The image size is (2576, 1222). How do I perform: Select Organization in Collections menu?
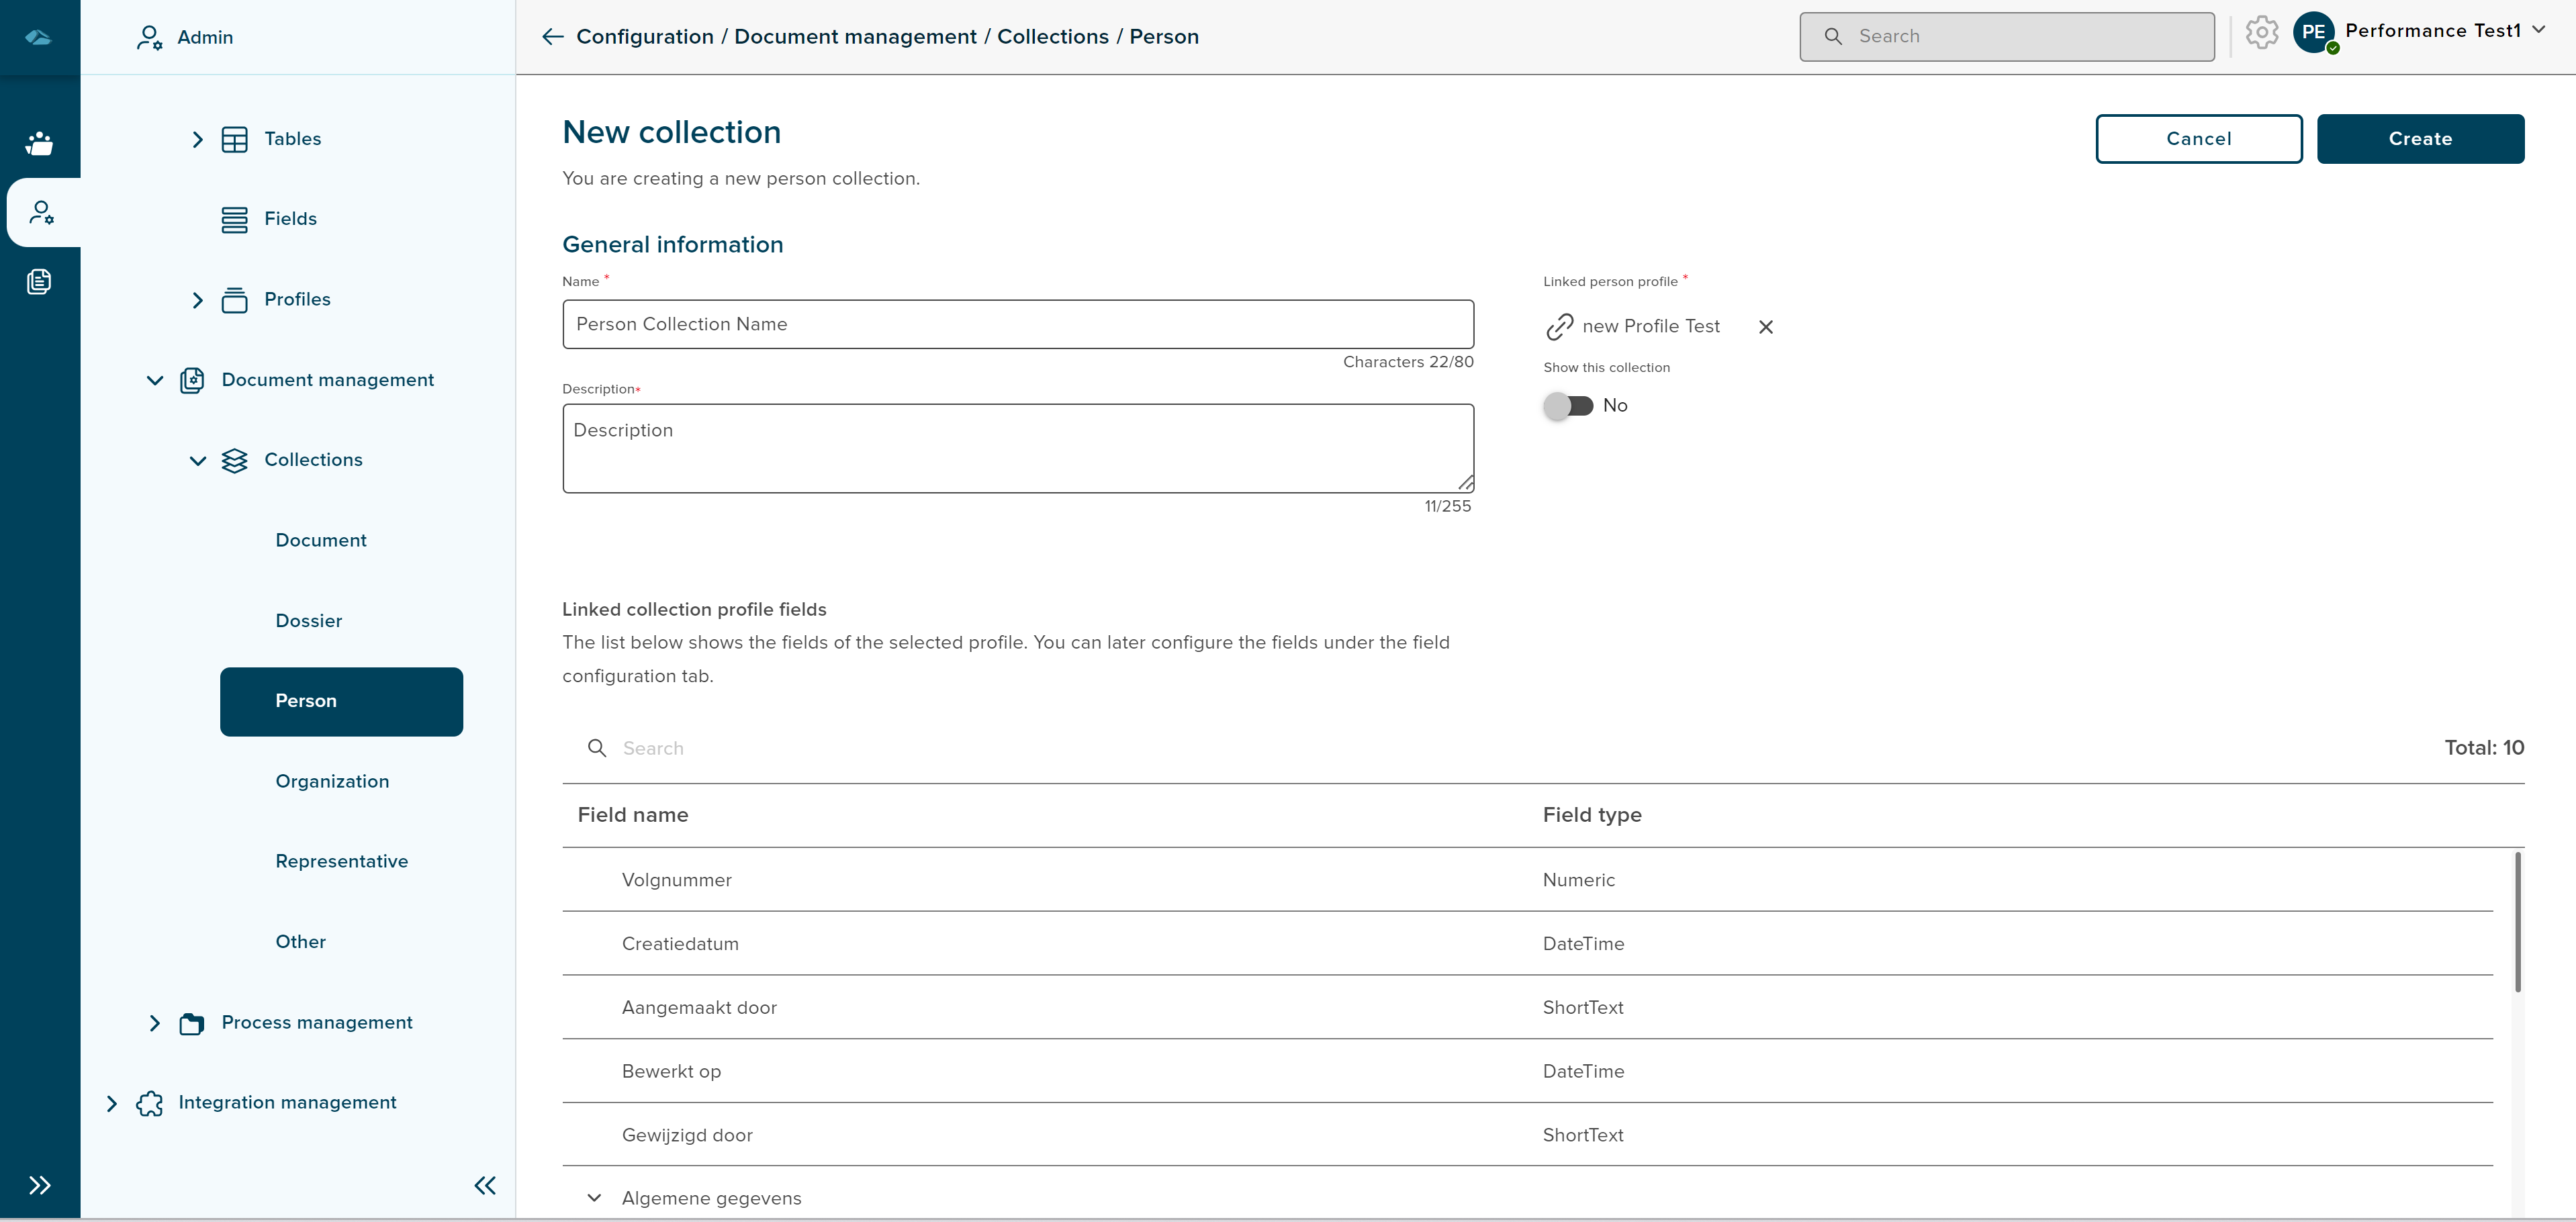click(x=332, y=782)
